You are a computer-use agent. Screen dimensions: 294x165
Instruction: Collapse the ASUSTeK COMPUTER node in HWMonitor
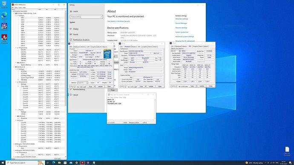point(14,14)
